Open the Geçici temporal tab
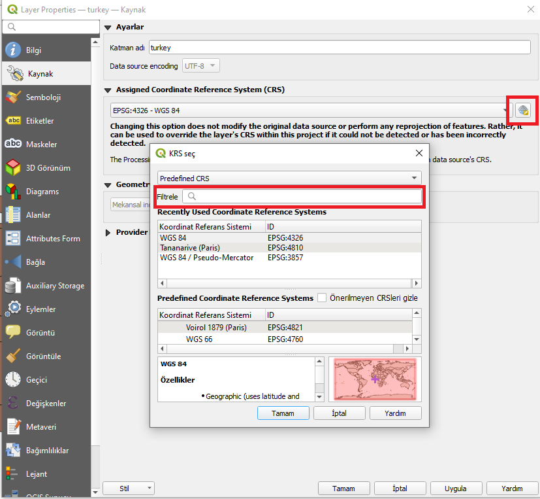The width and height of the screenshot is (540, 499). tap(46, 380)
